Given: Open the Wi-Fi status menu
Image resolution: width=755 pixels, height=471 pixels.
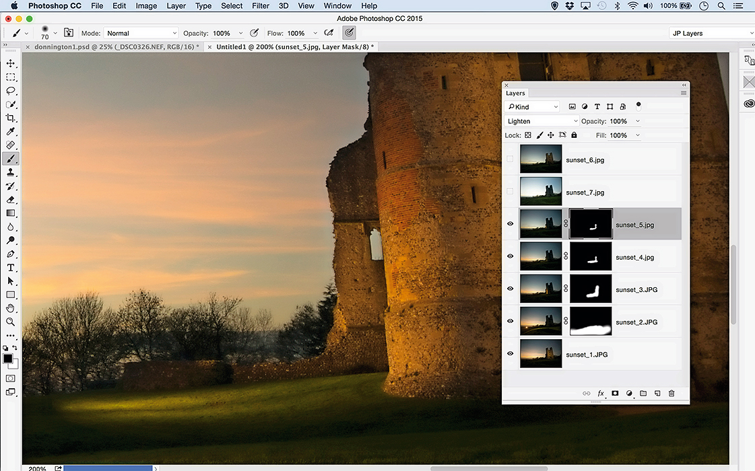Looking at the screenshot, I should point(632,6).
